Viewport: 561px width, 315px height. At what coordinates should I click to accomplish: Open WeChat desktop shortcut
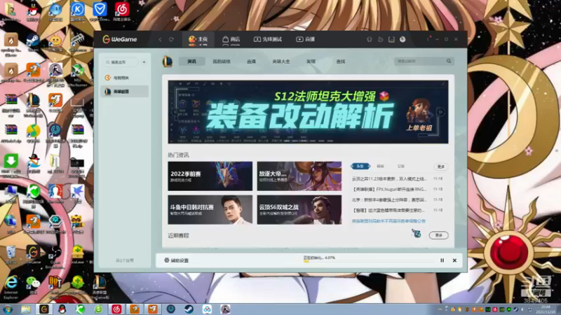point(33,285)
